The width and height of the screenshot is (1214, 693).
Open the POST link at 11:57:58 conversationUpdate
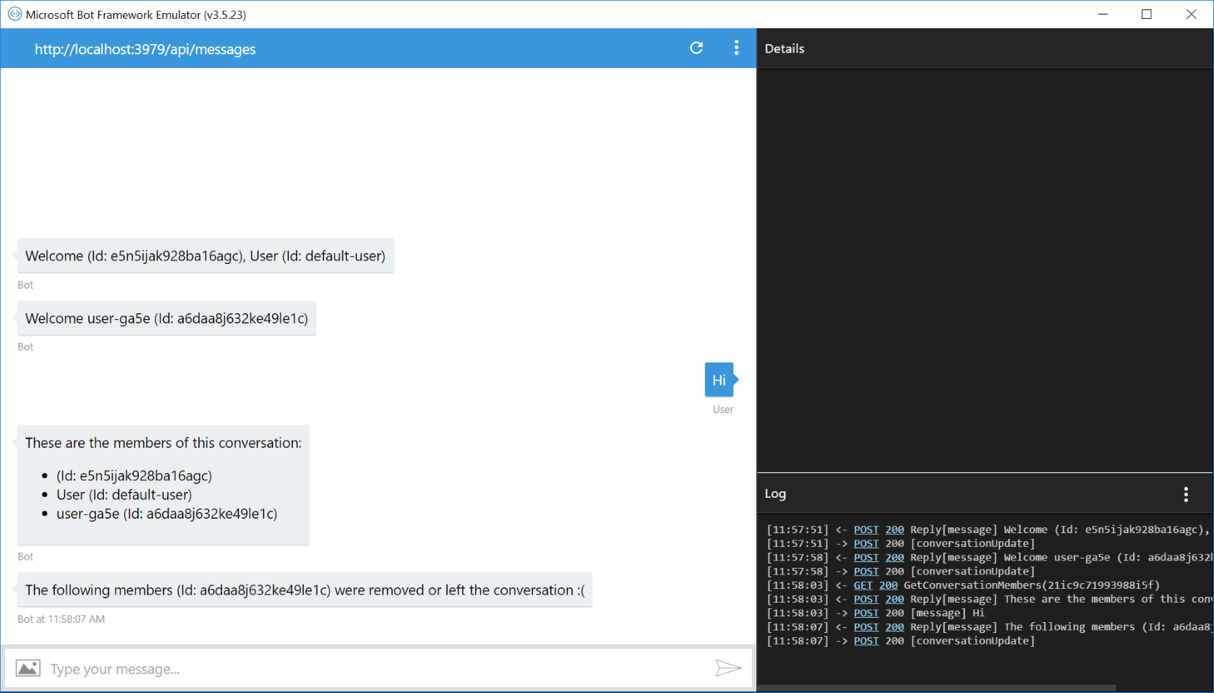coord(865,571)
